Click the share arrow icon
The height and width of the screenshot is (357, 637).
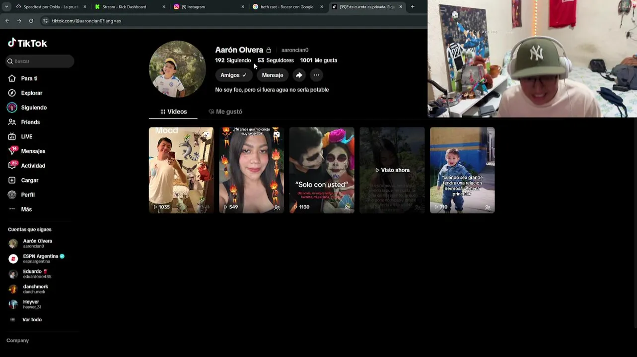click(299, 75)
